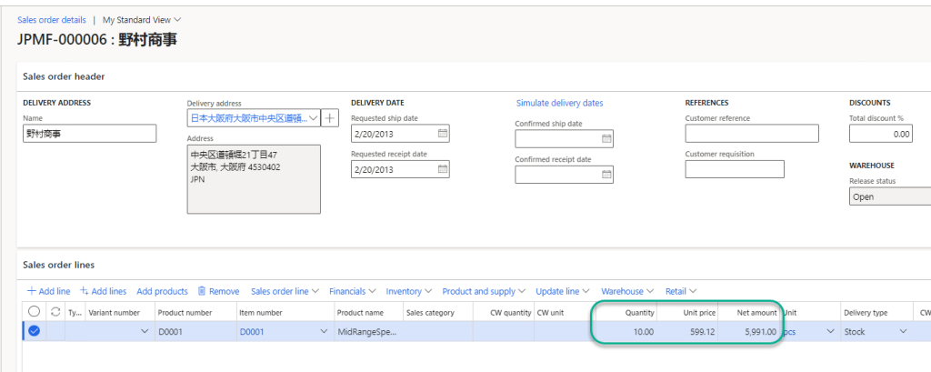Open calendar for Requested receipt date

(443, 169)
